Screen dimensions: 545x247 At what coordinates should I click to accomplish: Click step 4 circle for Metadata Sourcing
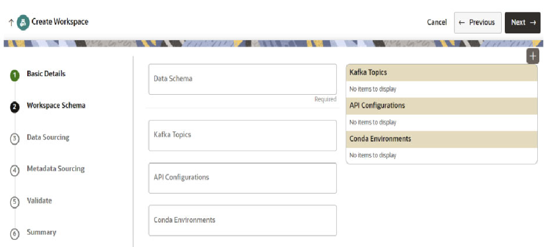[14, 171]
